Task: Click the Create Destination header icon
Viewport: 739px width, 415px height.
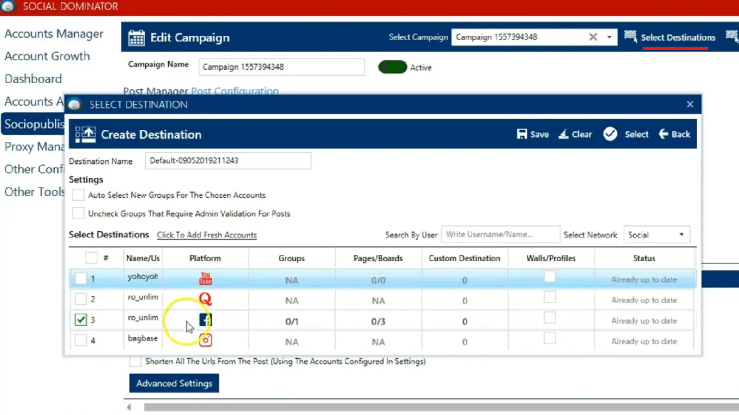Action: coord(85,135)
